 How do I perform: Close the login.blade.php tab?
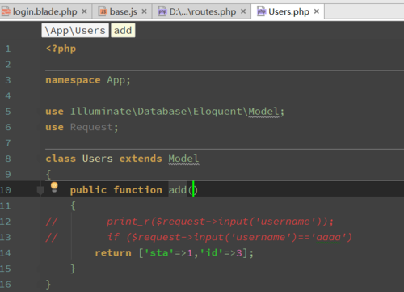(84, 11)
